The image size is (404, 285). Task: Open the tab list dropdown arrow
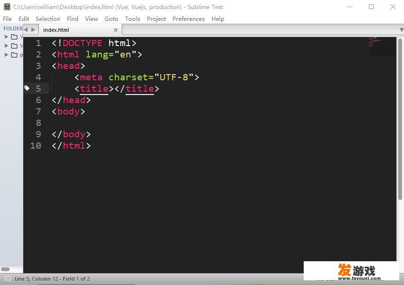coord(401,30)
